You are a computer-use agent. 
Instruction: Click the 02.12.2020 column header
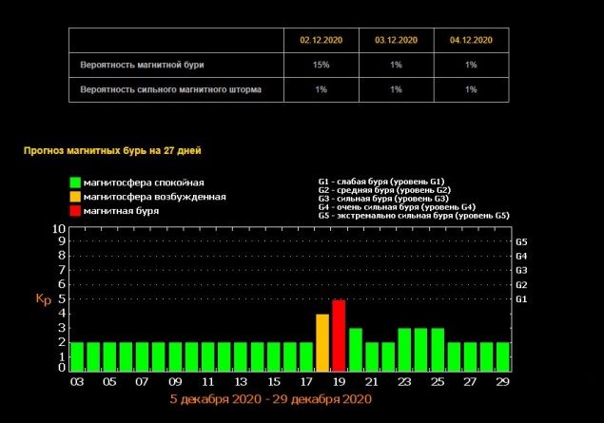click(322, 41)
